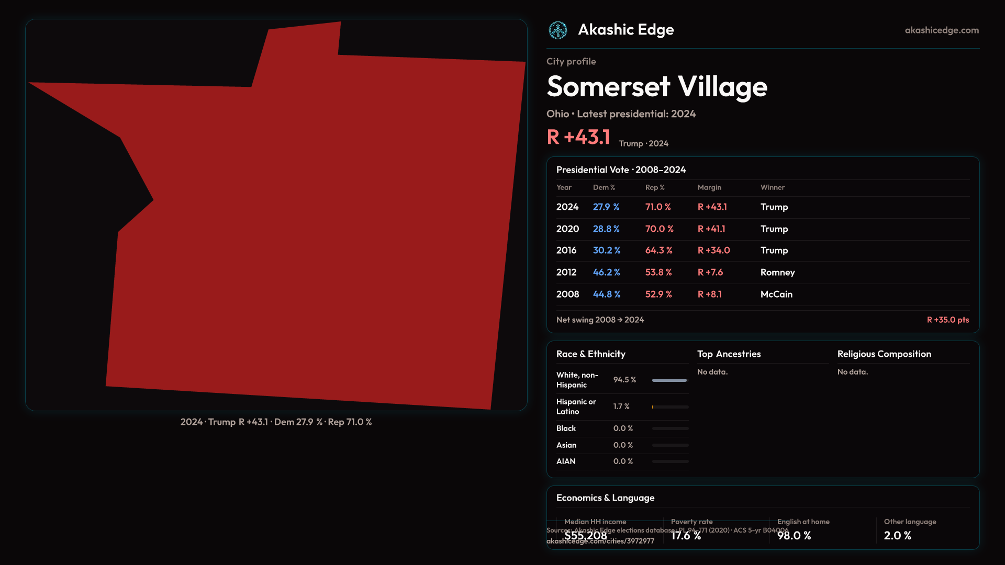The height and width of the screenshot is (565, 1005).
Task: Click the Akashic Edge logo icon
Action: 557,30
